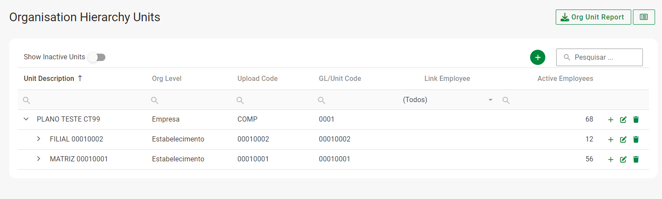This screenshot has height=199, width=662.
Task: Click the edit icon for PLANO TESTE CT99
Action: 623,120
